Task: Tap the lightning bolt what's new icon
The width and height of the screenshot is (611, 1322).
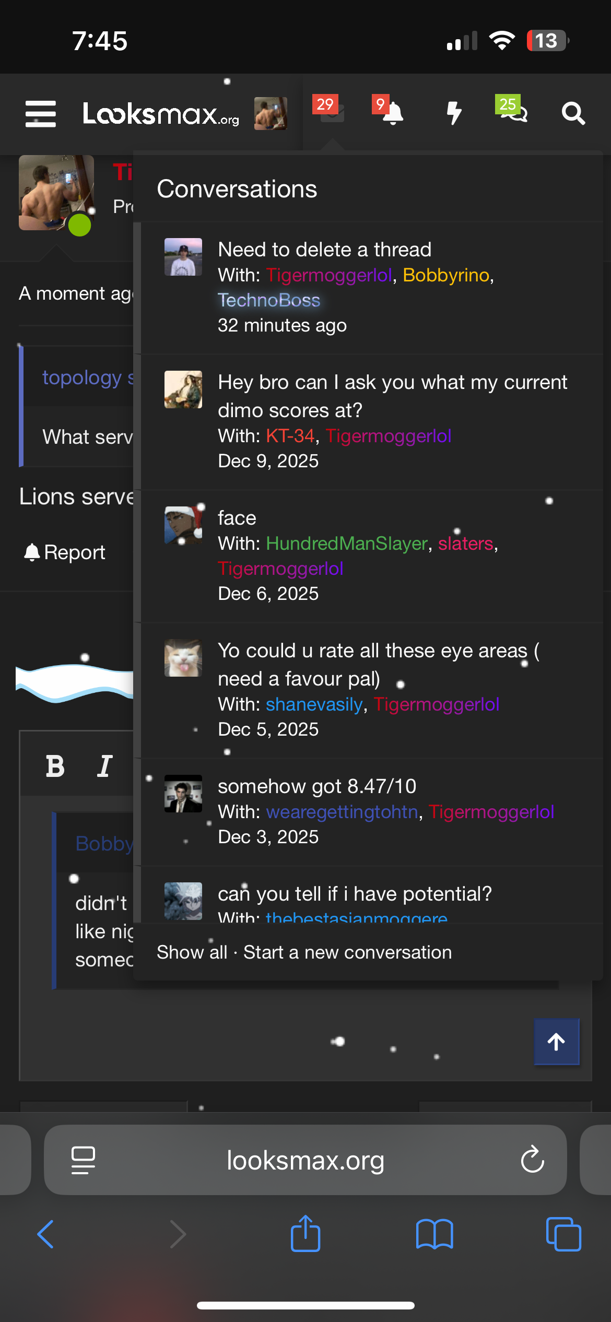Action: click(x=454, y=113)
